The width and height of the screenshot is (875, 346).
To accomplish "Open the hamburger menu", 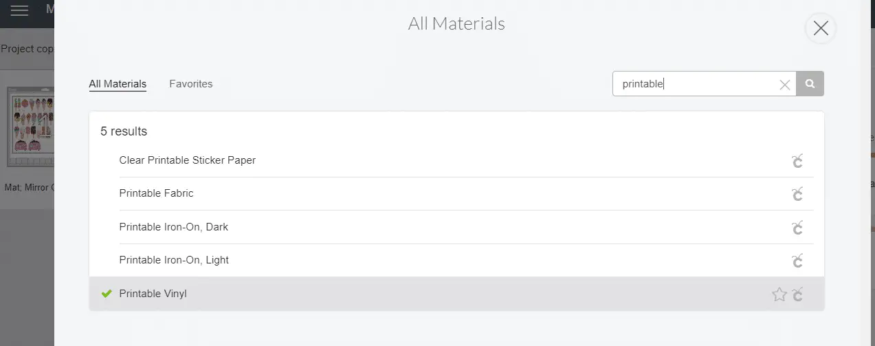I will click(19, 11).
